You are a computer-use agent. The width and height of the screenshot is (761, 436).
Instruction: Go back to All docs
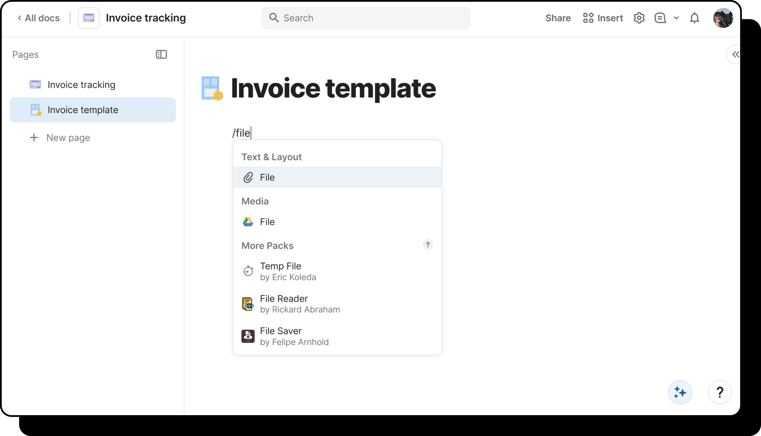[39, 18]
